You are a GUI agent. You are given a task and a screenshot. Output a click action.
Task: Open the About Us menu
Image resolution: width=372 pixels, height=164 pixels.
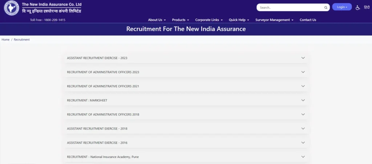coord(157,20)
